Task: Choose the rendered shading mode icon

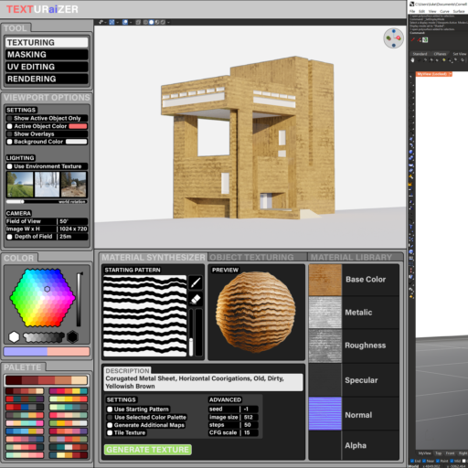Action: (x=163, y=22)
